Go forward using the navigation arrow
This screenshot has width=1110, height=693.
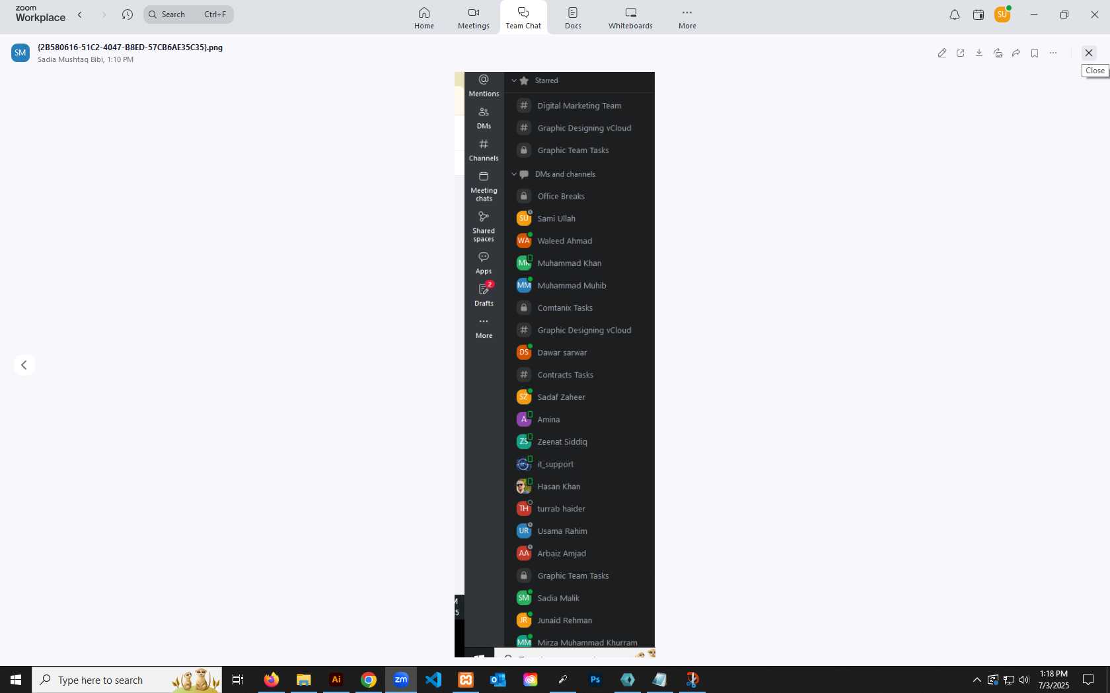pyautogui.click(x=104, y=15)
